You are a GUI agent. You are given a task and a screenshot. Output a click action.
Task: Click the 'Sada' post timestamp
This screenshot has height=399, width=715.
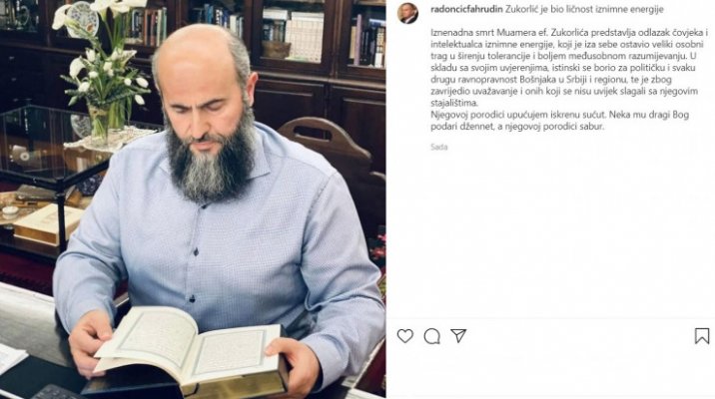click(x=439, y=147)
